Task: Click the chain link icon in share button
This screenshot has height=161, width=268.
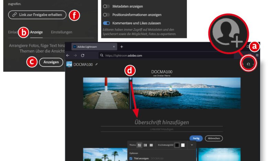Action: coord(14,15)
